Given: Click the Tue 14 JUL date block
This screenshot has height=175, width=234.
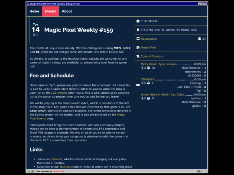Looking at the screenshot, I should (x=36, y=30).
